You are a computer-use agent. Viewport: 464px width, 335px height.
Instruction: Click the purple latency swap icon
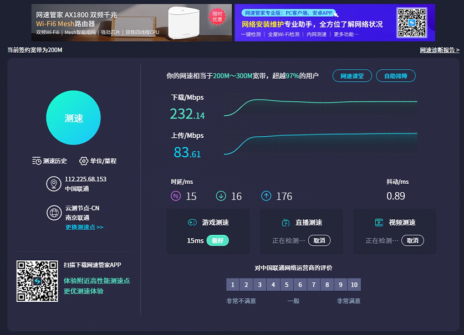click(x=176, y=195)
